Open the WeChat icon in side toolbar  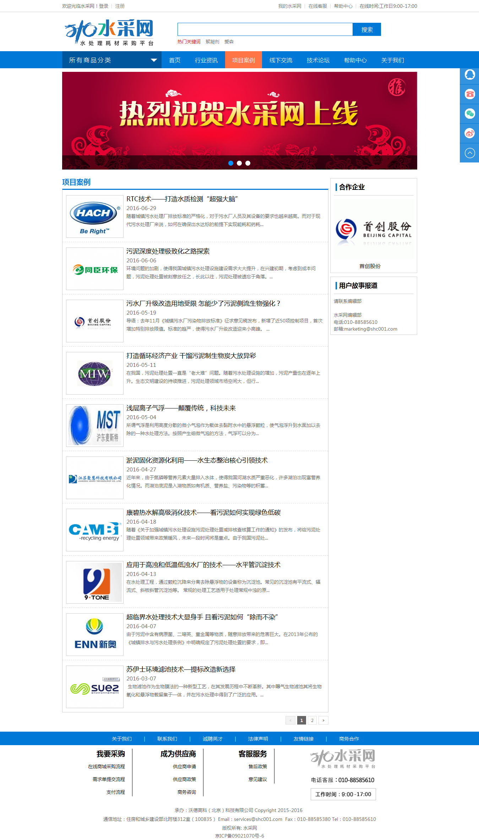click(469, 114)
